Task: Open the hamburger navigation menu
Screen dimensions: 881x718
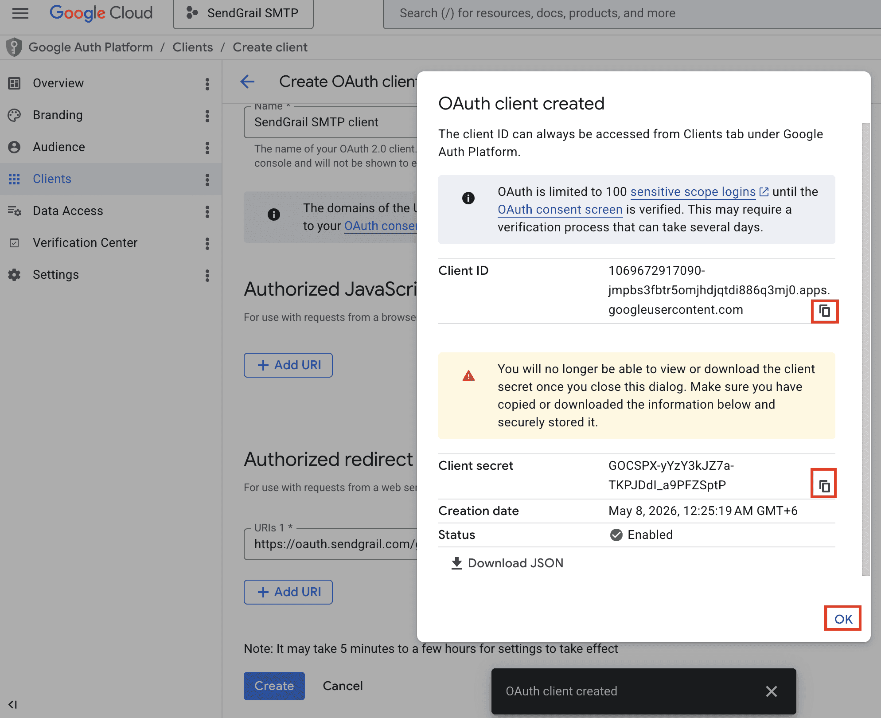Action: [20, 13]
